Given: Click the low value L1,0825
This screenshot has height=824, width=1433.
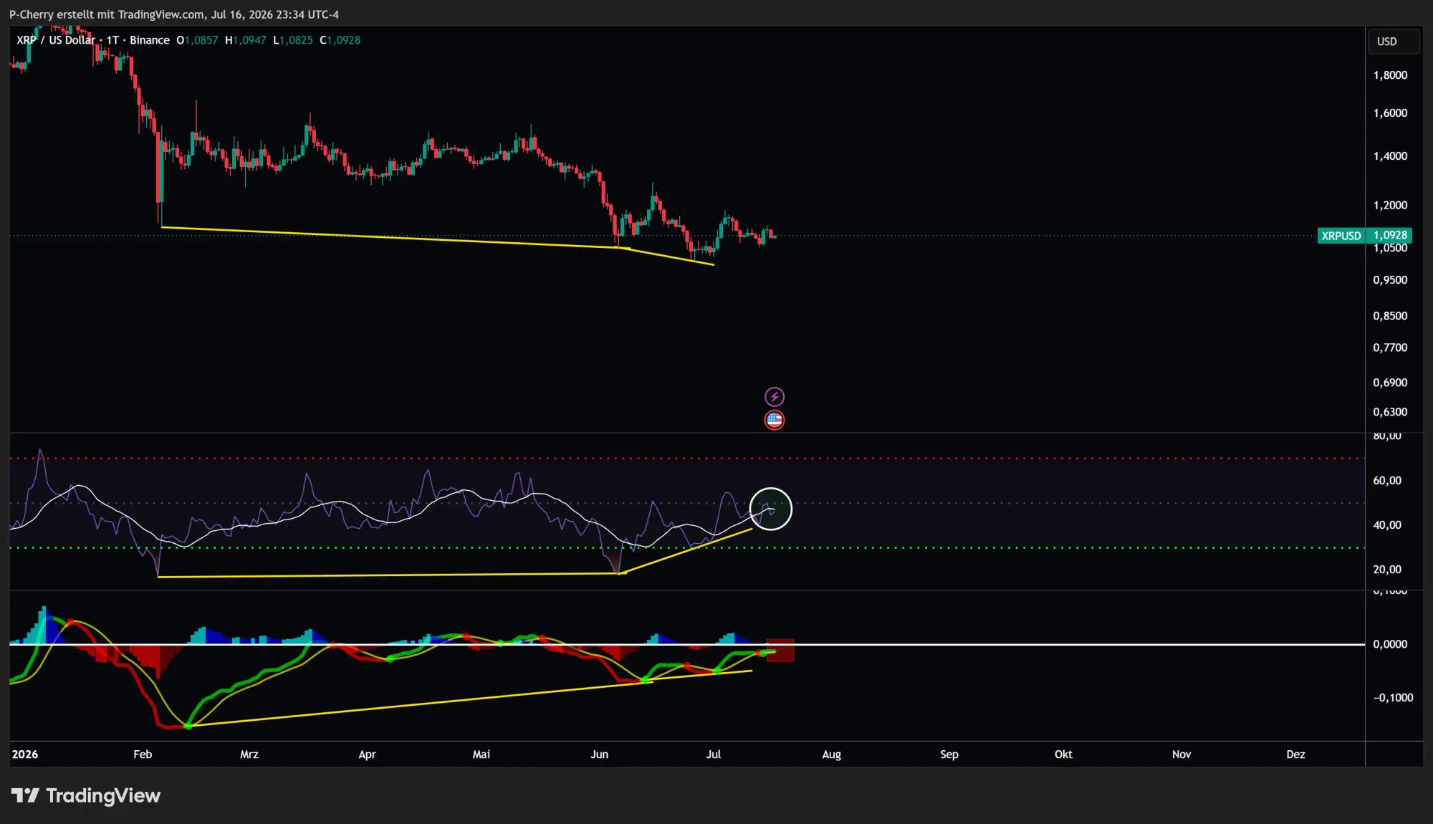Looking at the screenshot, I should coord(293,40).
